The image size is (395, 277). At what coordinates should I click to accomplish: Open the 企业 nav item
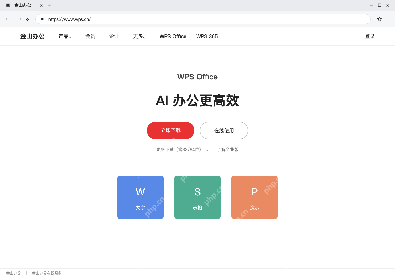[114, 36]
